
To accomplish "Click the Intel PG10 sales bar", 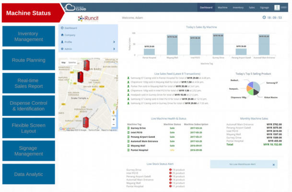I will [195, 46].
